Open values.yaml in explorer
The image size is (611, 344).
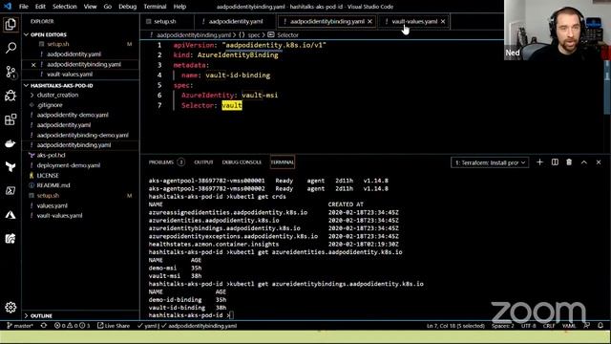click(x=52, y=205)
